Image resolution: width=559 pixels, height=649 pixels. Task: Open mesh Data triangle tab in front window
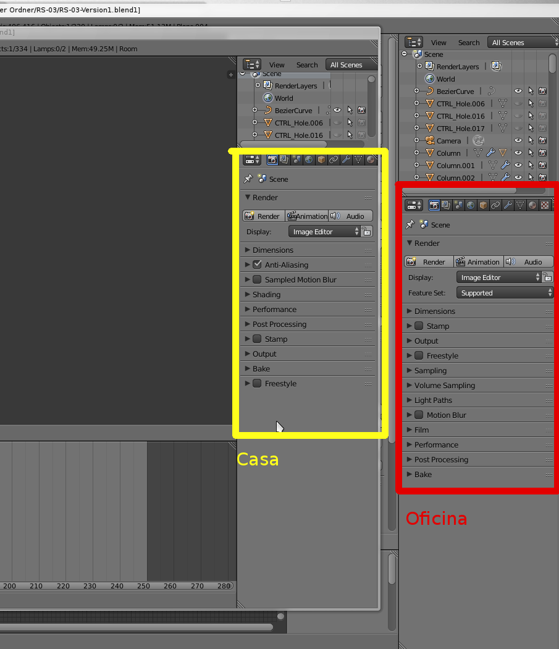pyautogui.click(x=358, y=159)
